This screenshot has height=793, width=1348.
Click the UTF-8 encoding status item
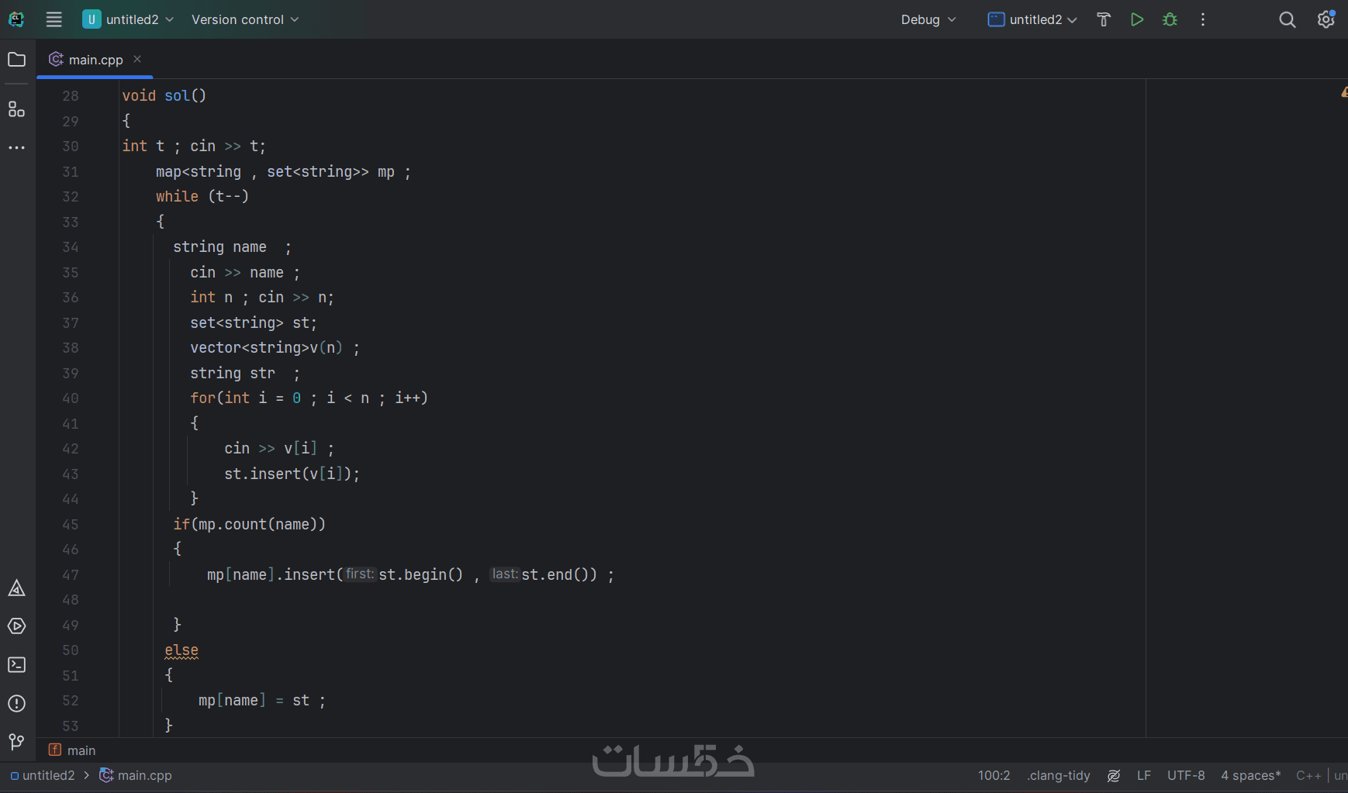1186,775
